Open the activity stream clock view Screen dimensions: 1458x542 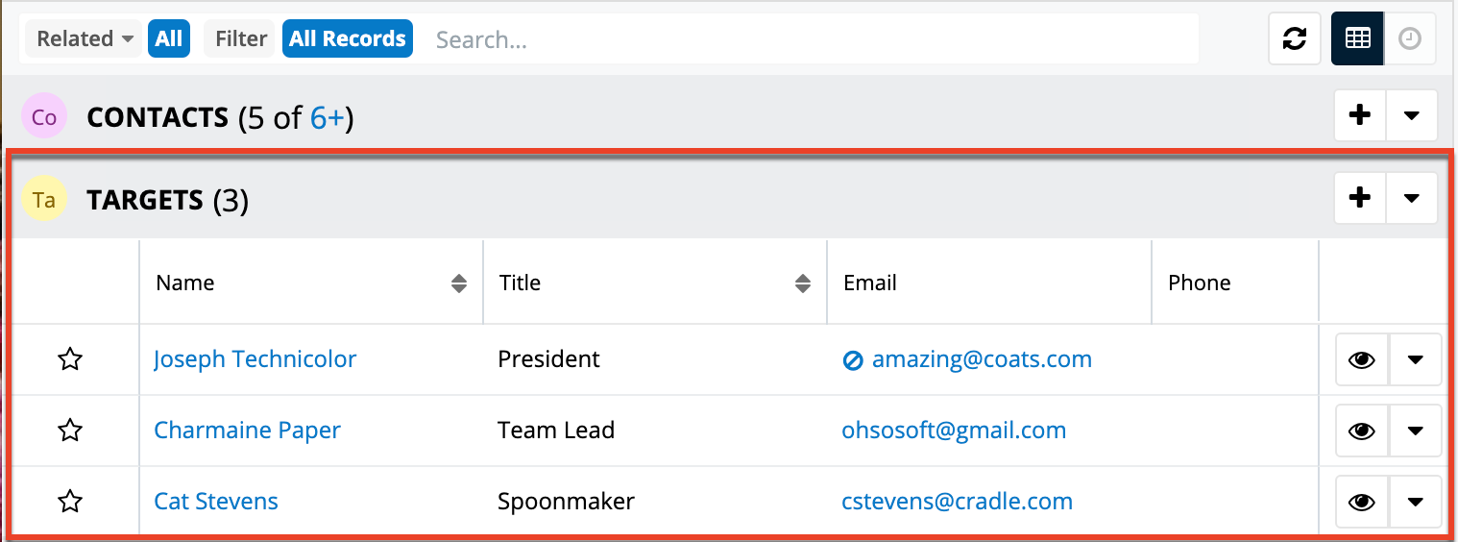click(1409, 39)
